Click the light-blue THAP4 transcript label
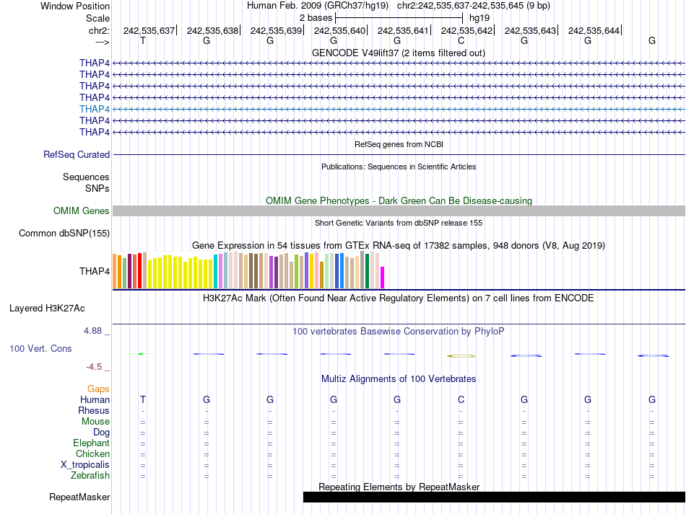Screen dimensions: 686x514 coord(95,109)
